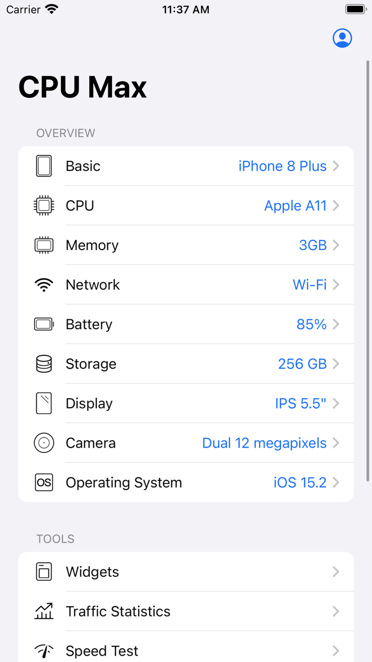Select the Basic phone info icon

coord(44,165)
